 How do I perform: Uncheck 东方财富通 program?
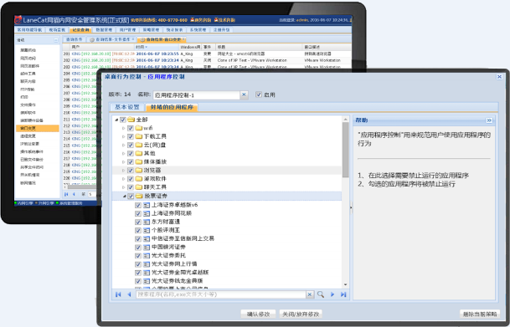[138, 222]
